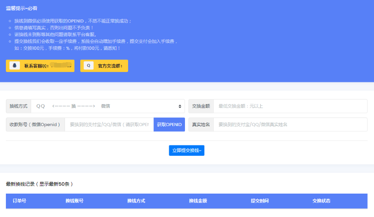
Task: Click the 交换金额 input field
Action: click(x=290, y=106)
